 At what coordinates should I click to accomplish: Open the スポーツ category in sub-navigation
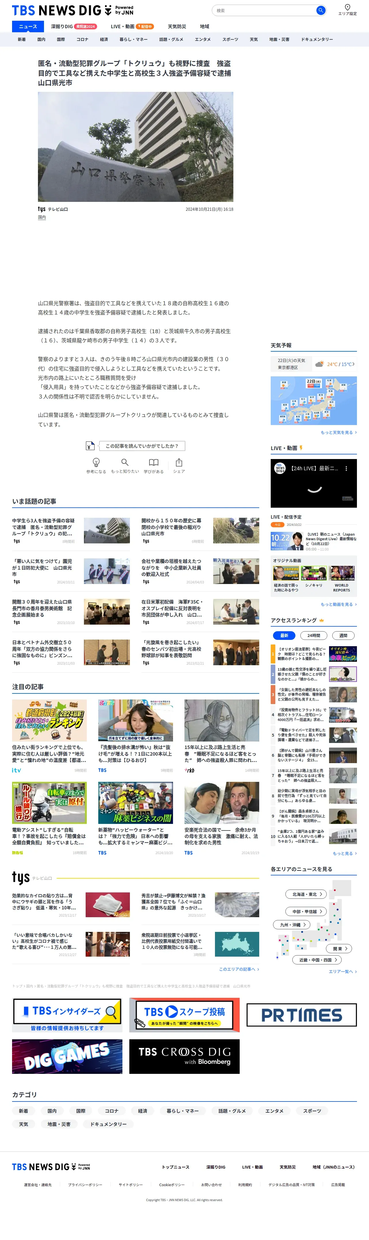click(230, 39)
